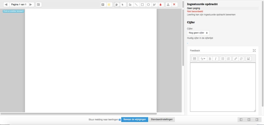Insert a numbered list

228,59
